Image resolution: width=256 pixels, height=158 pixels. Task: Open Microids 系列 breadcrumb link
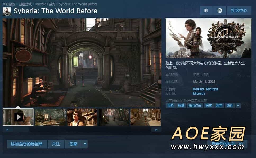45,4
